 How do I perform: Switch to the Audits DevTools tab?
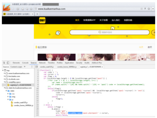tap(87, 63)
